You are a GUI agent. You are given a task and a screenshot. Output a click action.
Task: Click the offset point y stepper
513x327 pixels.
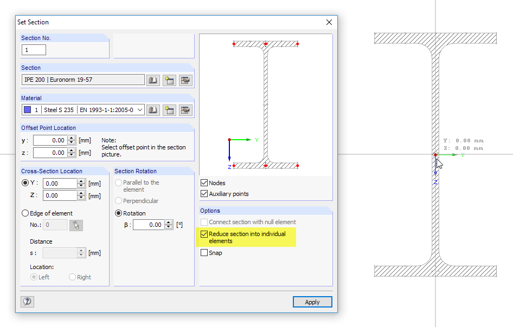point(72,140)
